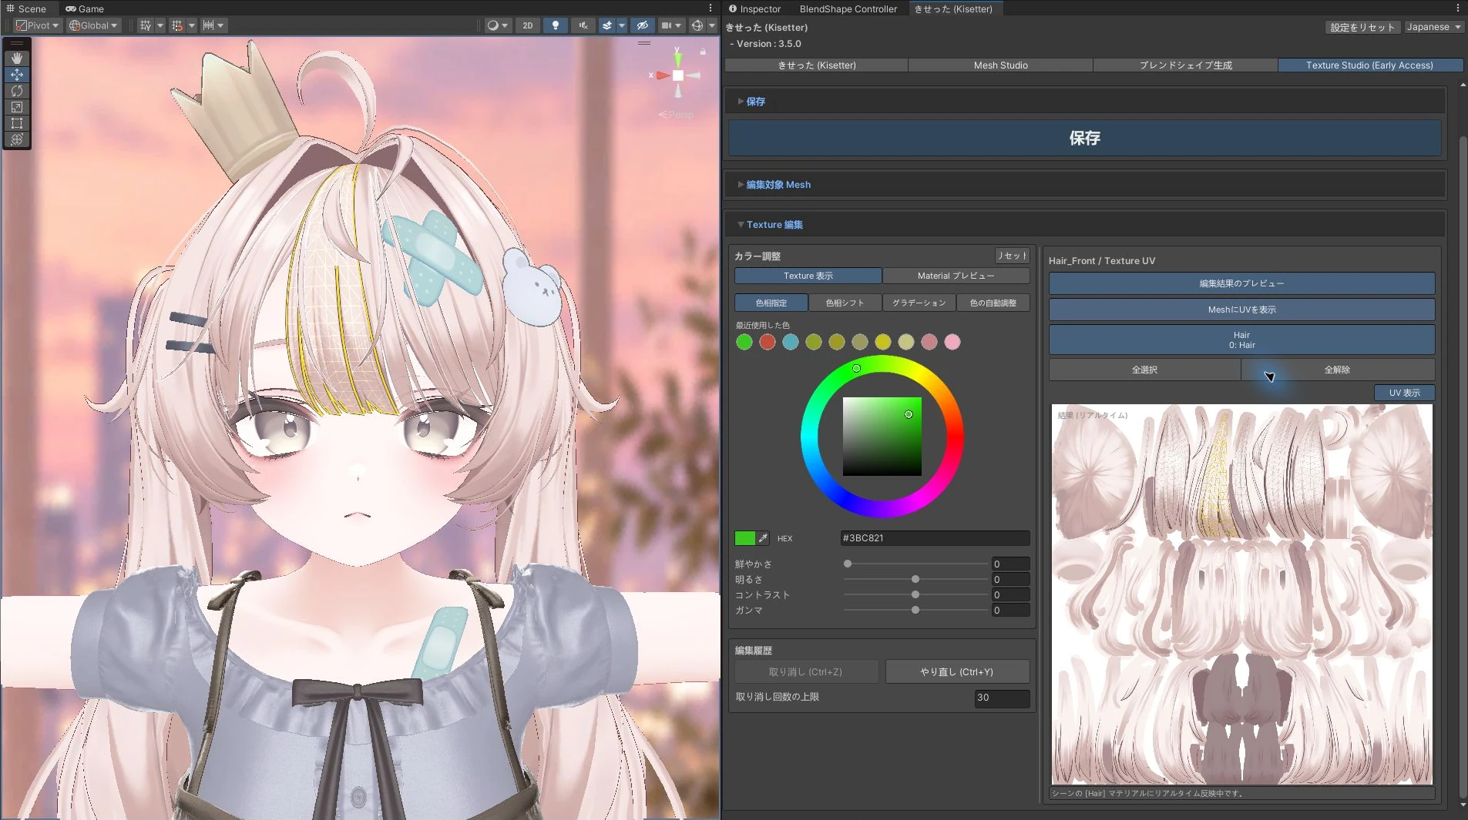Click the HEX color input field
1468x820 pixels.
(x=935, y=538)
